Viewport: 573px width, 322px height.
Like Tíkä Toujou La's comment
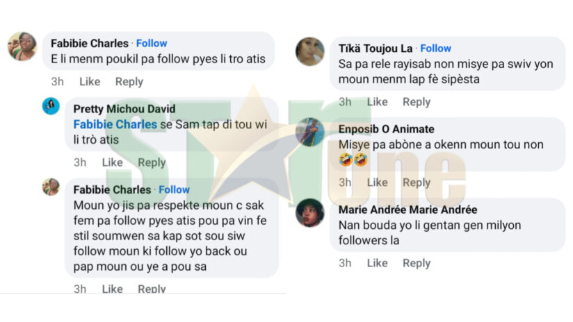pyautogui.click(x=377, y=102)
